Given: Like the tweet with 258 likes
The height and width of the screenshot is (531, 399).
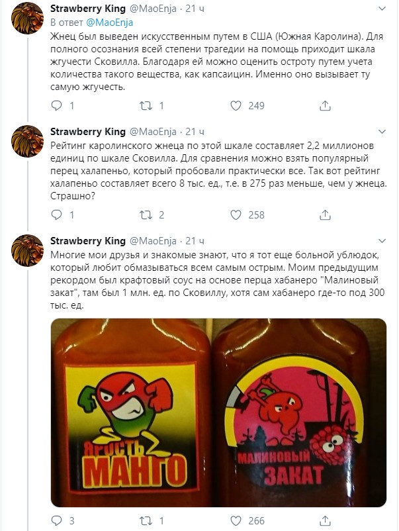Looking at the screenshot, I should point(236,215).
